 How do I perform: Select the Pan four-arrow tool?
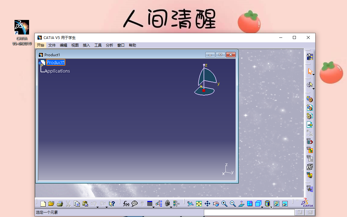[207, 204]
